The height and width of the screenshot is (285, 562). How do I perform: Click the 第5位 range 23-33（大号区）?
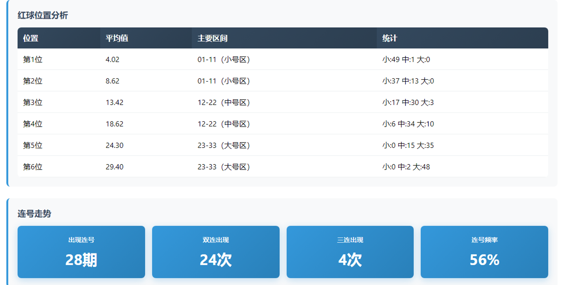[224, 146]
